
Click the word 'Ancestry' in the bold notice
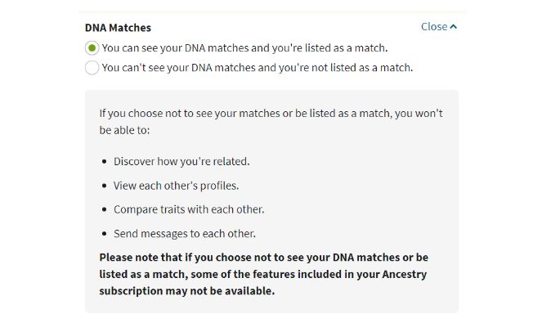(x=405, y=274)
